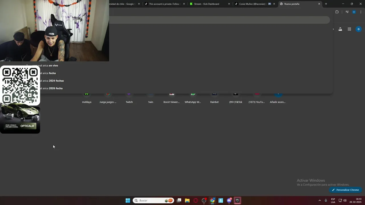
Task: Close the 'This account is private' tab
Action: (184, 4)
